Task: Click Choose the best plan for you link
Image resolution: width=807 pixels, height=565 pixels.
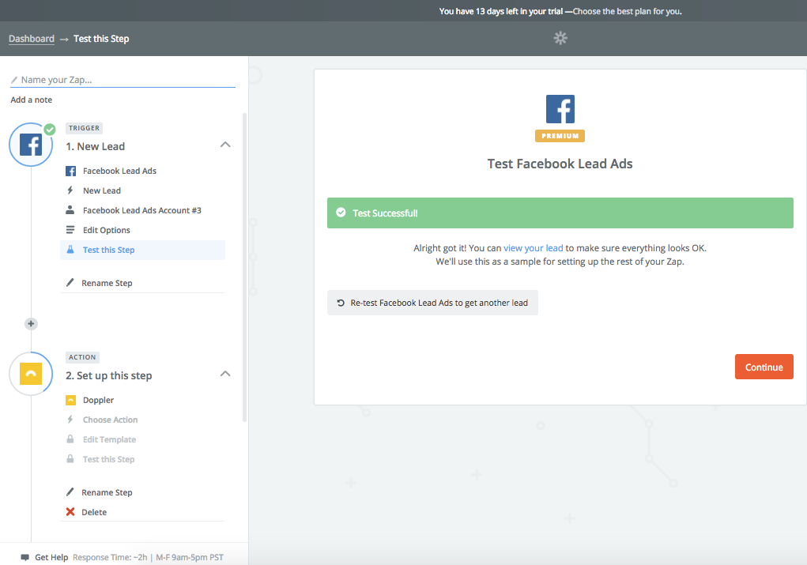Action: pyautogui.click(x=628, y=11)
